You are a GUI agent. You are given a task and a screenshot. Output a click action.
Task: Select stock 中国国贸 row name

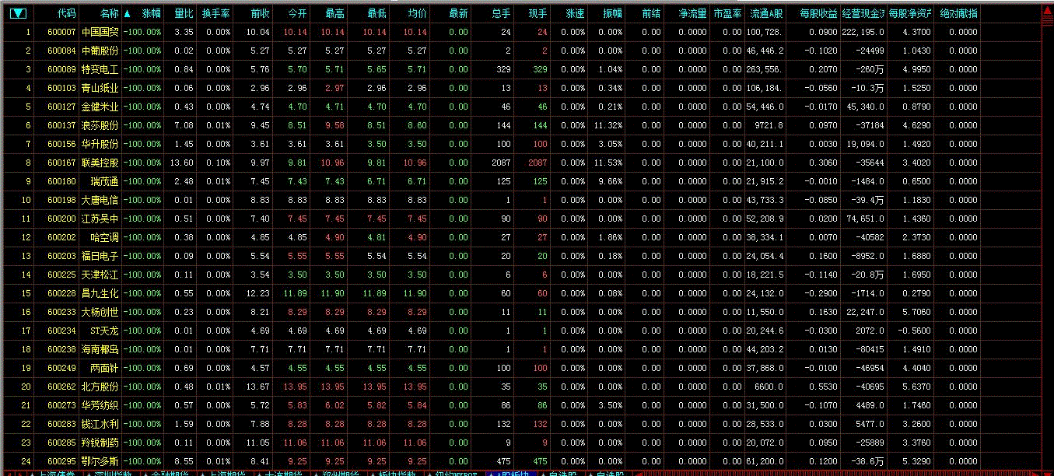pos(100,32)
